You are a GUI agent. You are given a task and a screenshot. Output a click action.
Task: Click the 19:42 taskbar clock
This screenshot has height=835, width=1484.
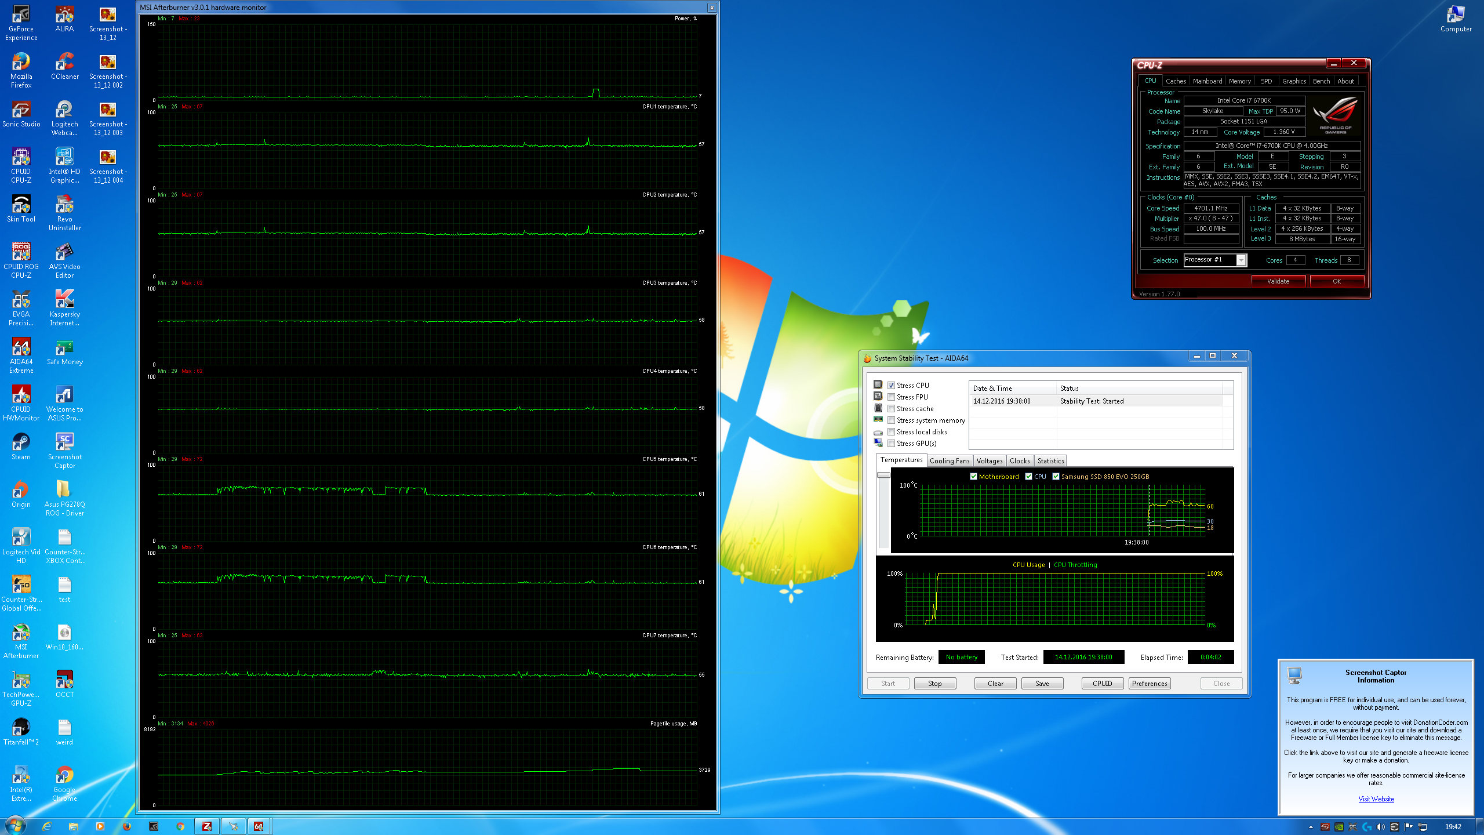pos(1453,827)
